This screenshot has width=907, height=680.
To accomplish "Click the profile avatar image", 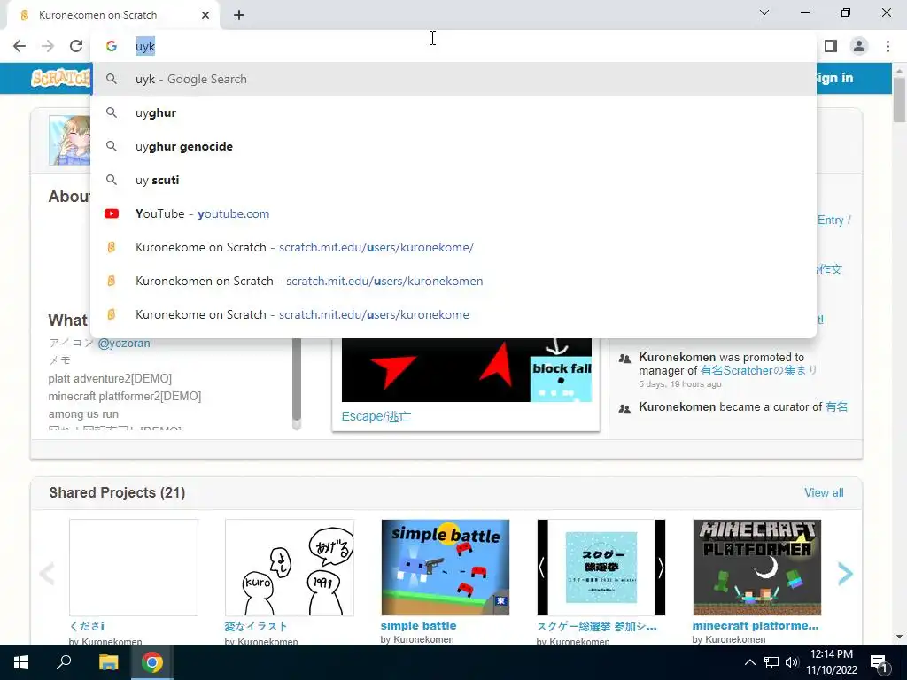I will click(70, 140).
